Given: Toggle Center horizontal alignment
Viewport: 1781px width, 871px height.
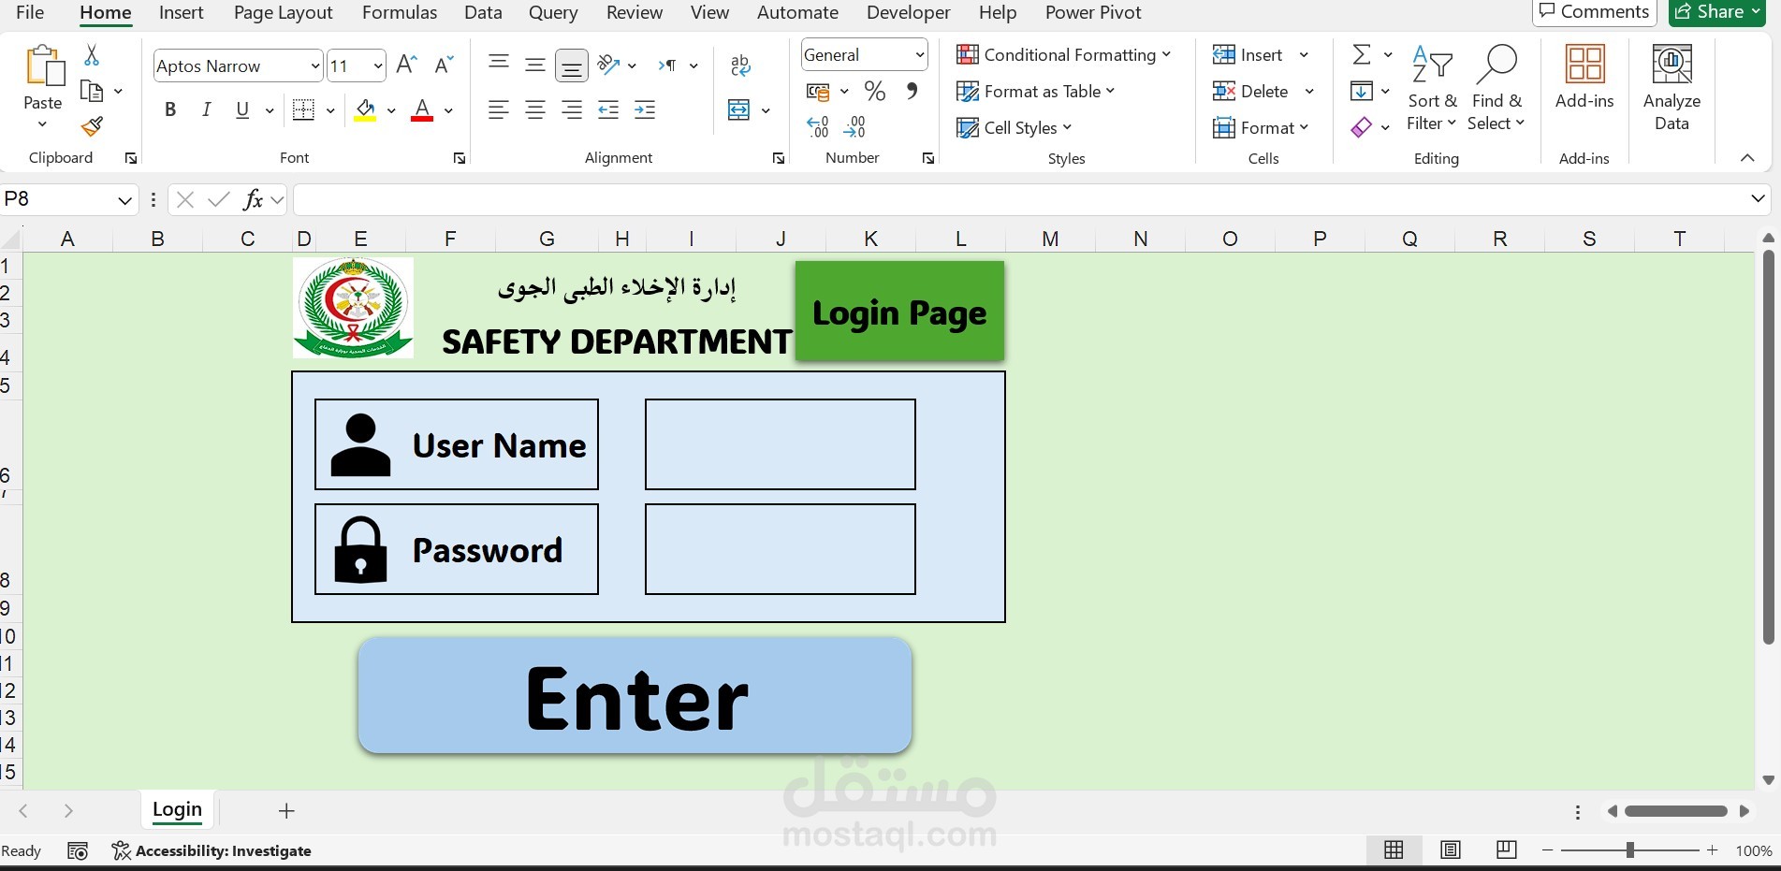Looking at the screenshot, I should pos(535,109).
